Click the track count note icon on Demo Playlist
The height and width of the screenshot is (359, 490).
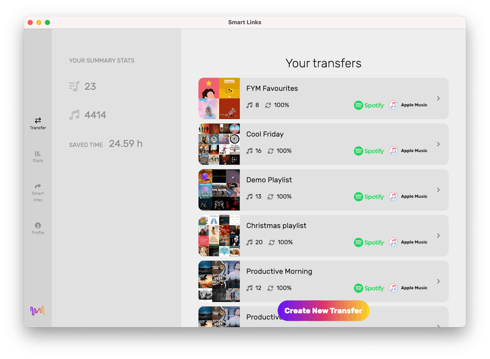pos(249,196)
